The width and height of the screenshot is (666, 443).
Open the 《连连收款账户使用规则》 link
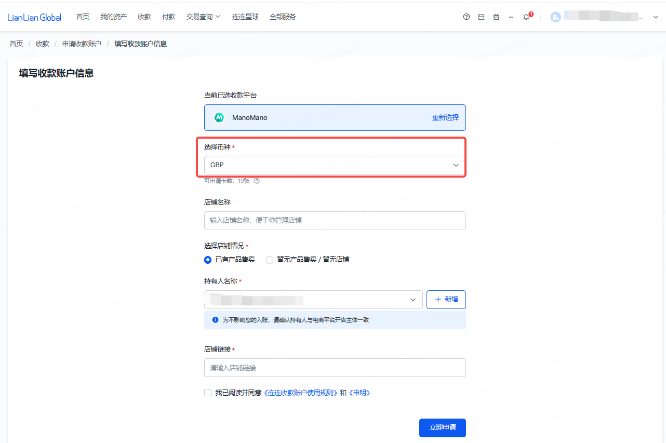click(301, 393)
